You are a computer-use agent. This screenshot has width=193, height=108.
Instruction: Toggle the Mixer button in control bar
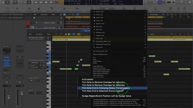25,2
